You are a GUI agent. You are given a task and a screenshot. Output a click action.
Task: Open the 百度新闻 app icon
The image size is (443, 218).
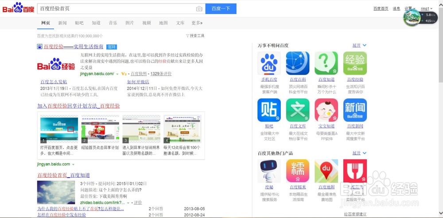pyautogui.click(x=355, y=110)
